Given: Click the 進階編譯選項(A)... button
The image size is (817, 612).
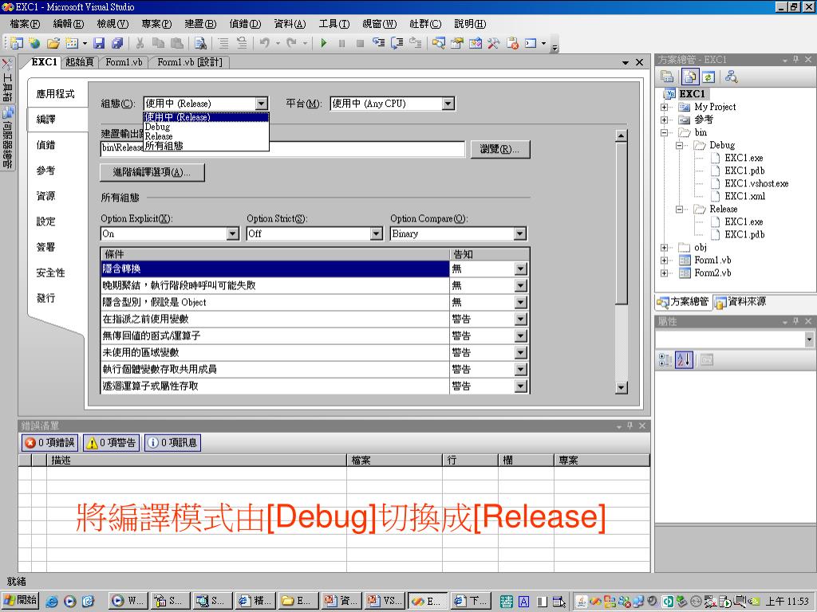Looking at the screenshot, I should [x=152, y=172].
